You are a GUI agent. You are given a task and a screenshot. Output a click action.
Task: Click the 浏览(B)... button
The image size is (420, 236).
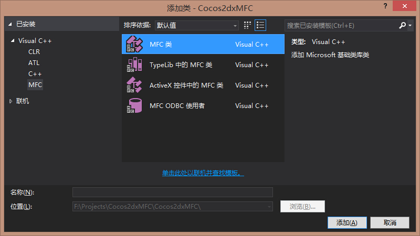(x=303, y=206)
